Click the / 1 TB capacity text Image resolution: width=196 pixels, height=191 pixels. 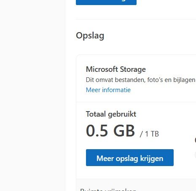point(149,134)
